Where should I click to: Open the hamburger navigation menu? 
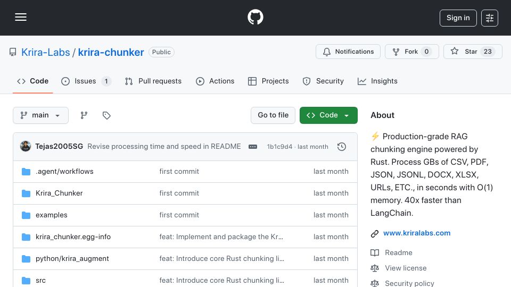pyautogui.click(x=21, y=17)
